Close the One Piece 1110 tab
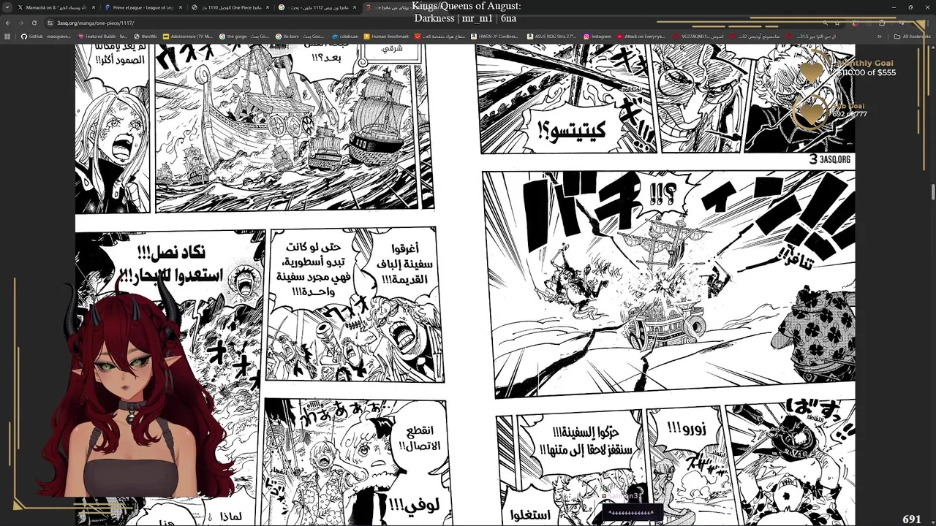The image size is (936, 526). pyautogui.click(x=267, y=7)
